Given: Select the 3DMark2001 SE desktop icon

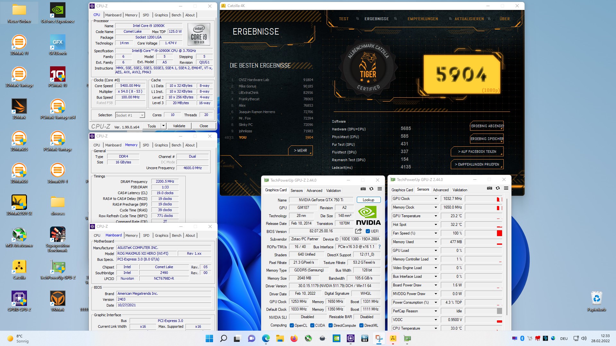Looking at the screenshot, I should pos(19,205).
